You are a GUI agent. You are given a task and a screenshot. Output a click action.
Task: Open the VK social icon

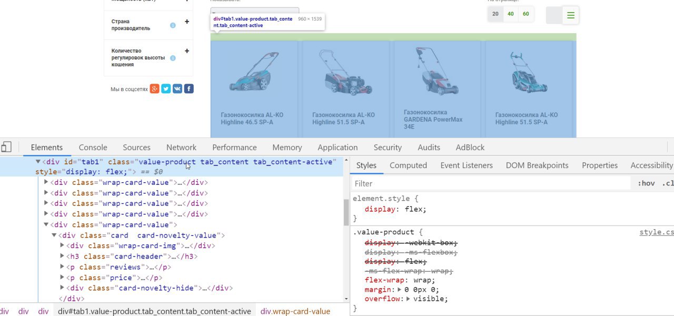click(177, 89)
